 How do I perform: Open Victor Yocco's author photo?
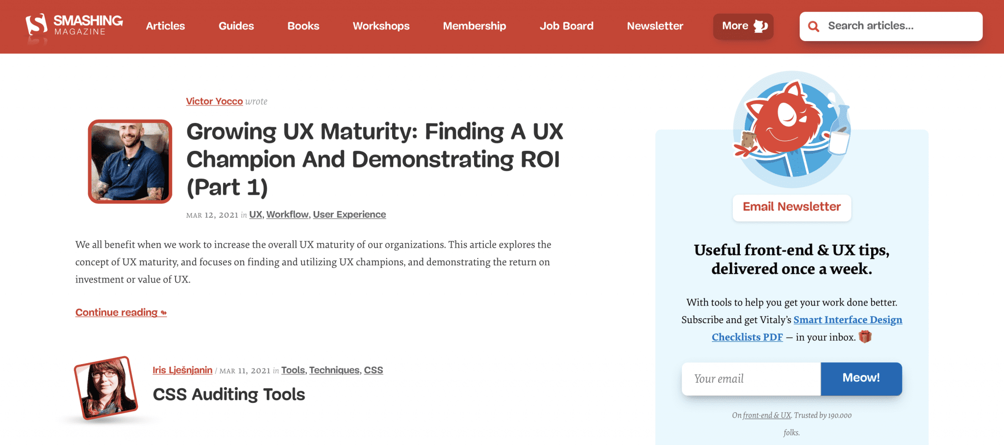click(x=130, y=162)
